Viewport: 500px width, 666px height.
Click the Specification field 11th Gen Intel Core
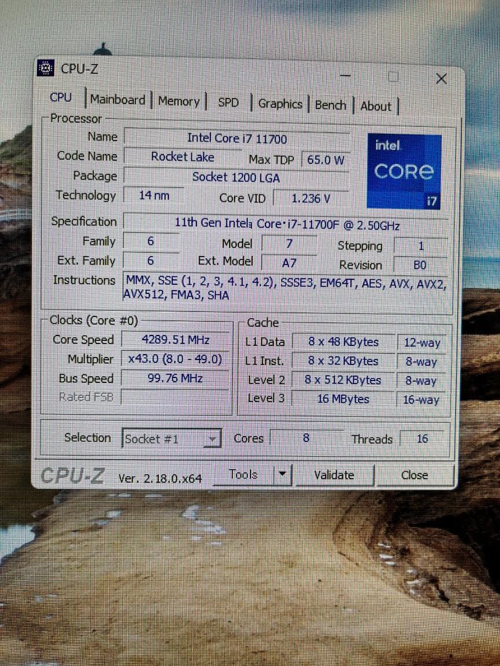point(286,223)
